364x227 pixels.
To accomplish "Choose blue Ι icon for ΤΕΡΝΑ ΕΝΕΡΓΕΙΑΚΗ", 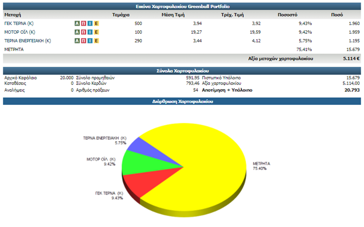I will tap(90, 41).
